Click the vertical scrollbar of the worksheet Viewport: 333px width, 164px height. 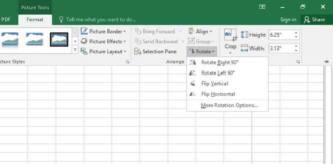[x=328, y=115]
